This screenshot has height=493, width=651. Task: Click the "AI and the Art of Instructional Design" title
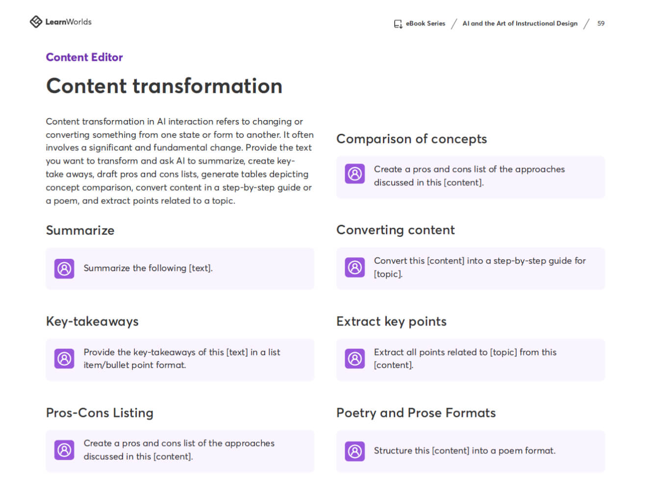tap(520, 24)
